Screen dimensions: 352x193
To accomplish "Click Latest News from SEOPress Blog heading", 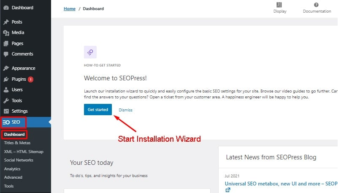I will click(x=271, y=157).
